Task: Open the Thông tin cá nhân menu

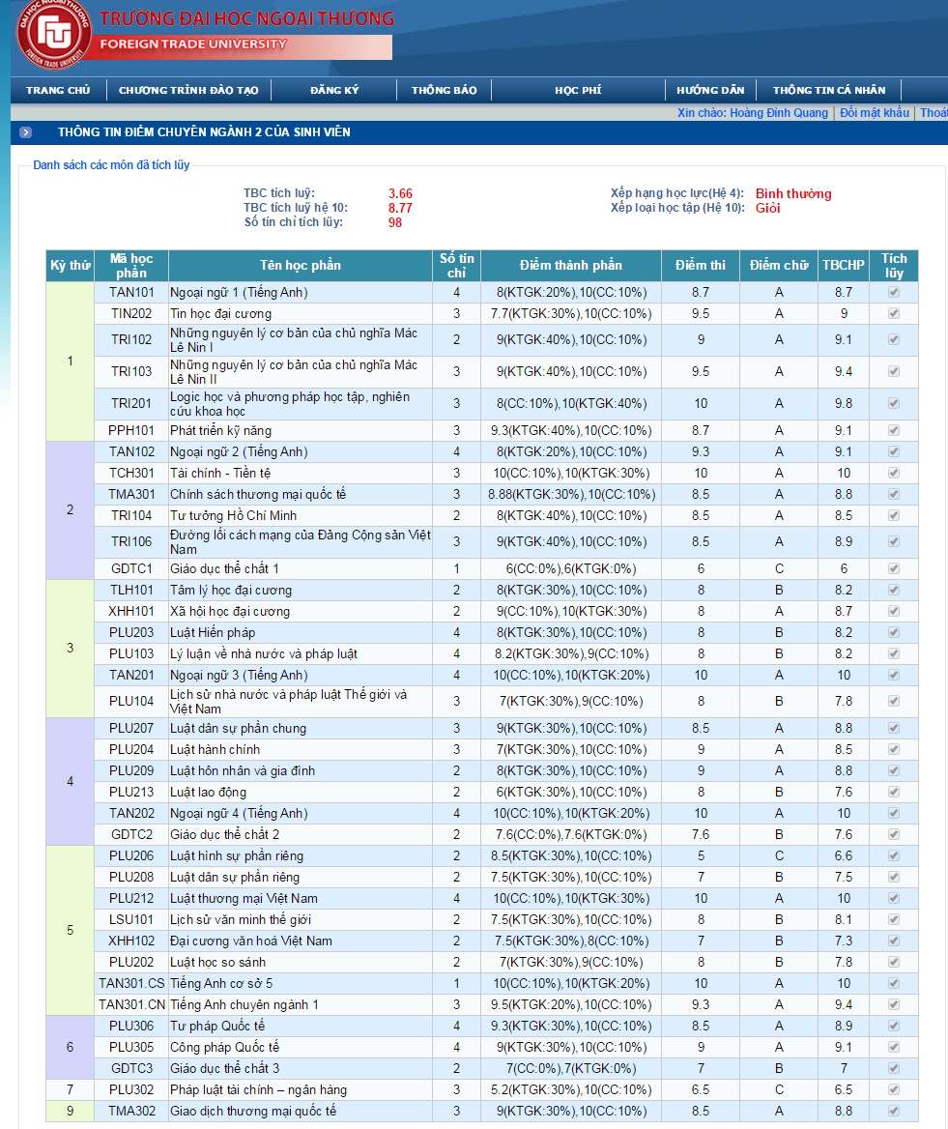Action: (829, 90)
